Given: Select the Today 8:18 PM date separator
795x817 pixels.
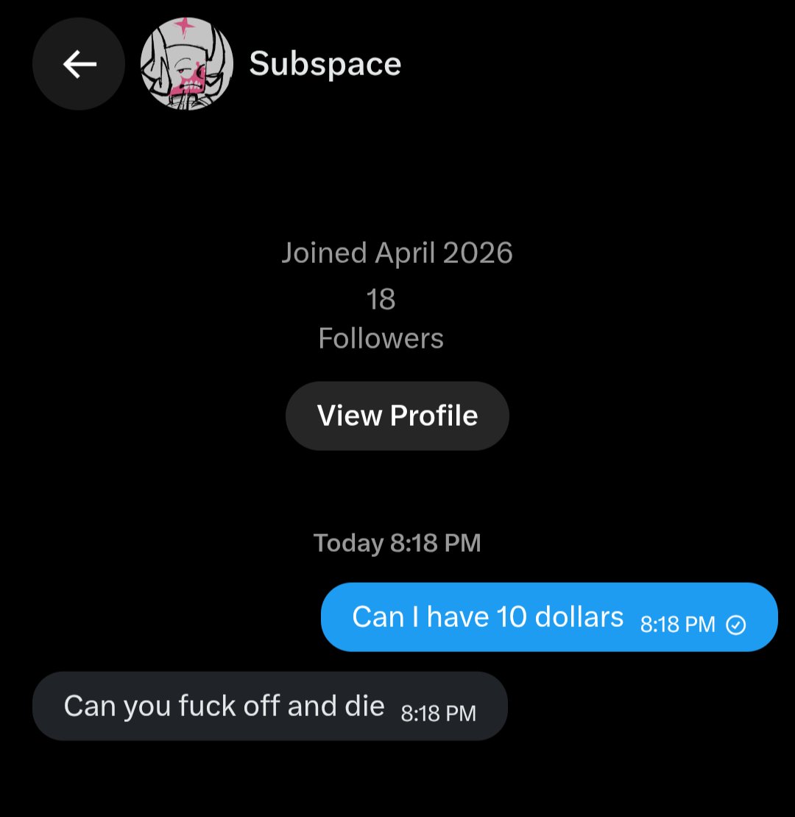Looking at the screenshot, I should (397, 543).
